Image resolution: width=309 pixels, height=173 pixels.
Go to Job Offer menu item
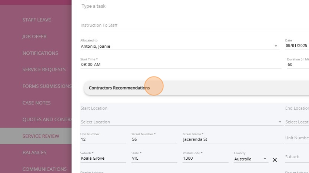click(34, 37)
